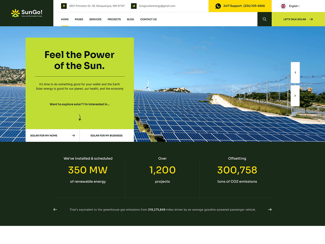Click the email paper-plane icon
The width and height of the screenshot is (325, 244).
pos(134,6)
